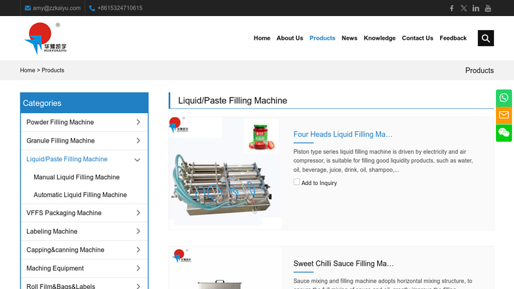Open Four Heads Liquid Filling Ma... title
Viewport: 514px width, 289px height.
coord(343,134)
